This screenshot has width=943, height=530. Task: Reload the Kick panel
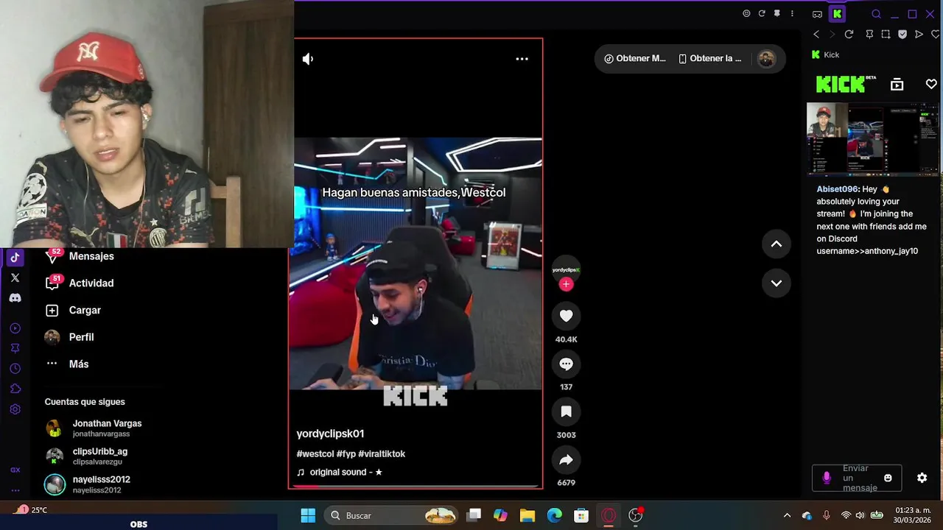click(x=849, y=35)
